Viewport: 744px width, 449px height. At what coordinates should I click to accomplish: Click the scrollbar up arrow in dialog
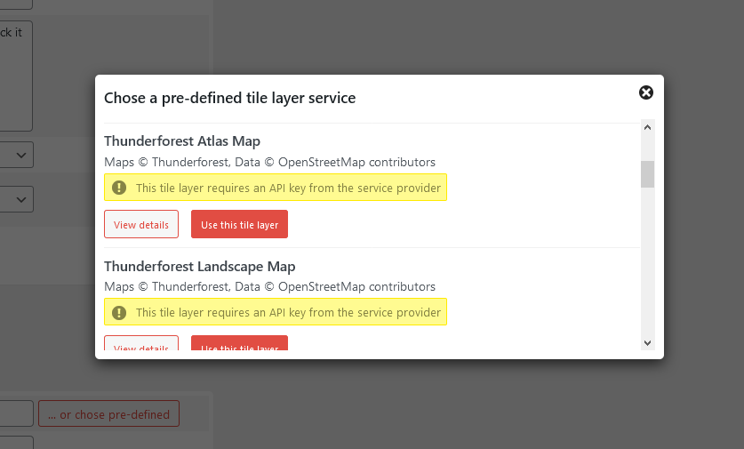[648, 127]
